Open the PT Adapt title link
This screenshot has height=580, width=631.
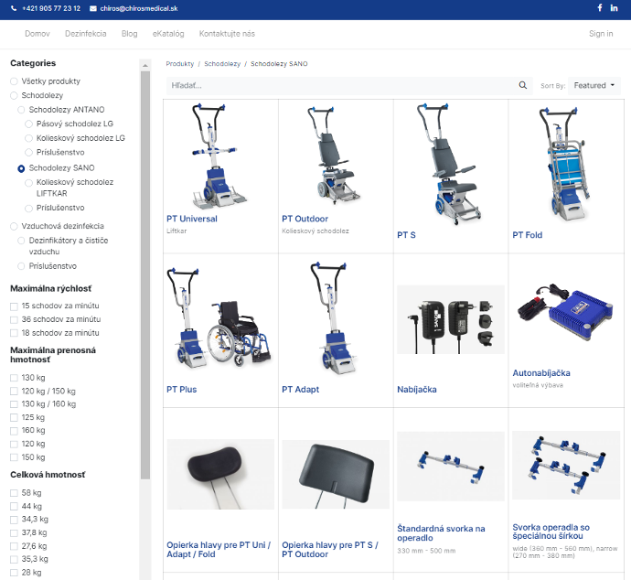(301, 390)
